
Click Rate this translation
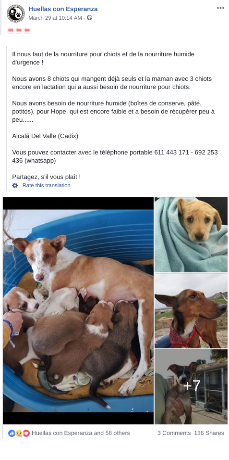tap(46, 185)
